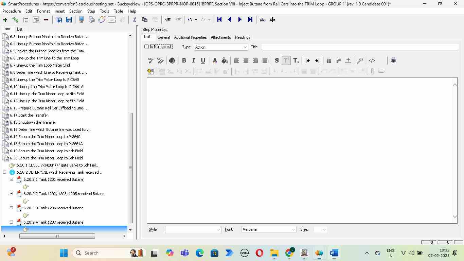
Task: Open Microsoft Word from the taskbar
Action: pyautogui.click(x=334, y=253)
